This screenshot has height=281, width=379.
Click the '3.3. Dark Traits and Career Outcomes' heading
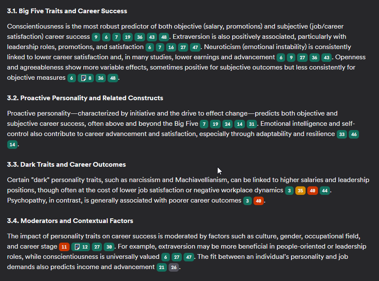point(66,165)
